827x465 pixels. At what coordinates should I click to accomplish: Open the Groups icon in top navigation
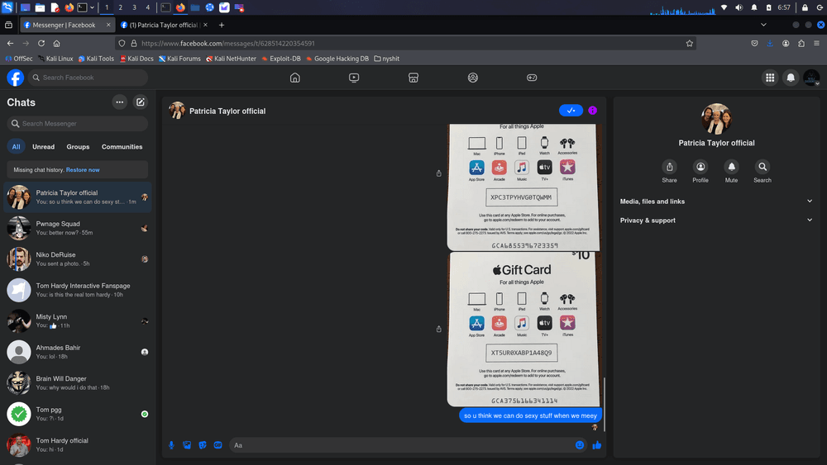tap(473, 78)
